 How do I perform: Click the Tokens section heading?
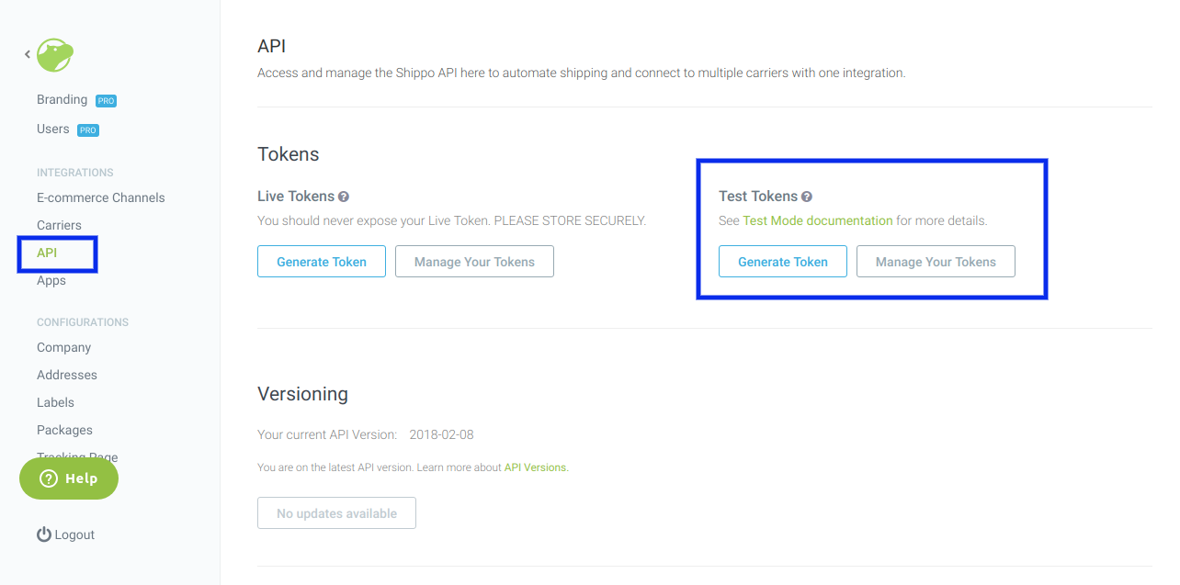289,154
